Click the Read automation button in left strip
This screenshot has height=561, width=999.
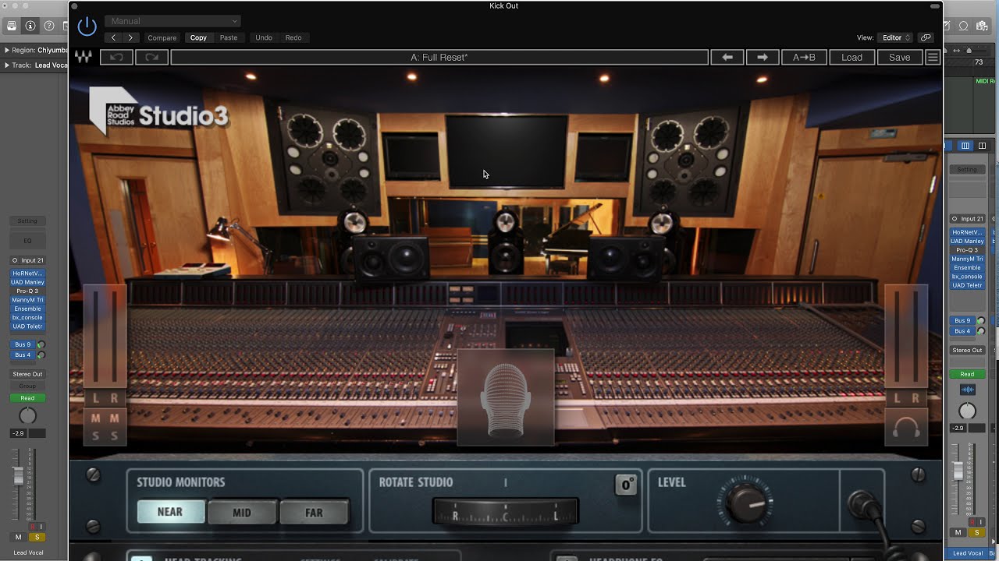27,397
